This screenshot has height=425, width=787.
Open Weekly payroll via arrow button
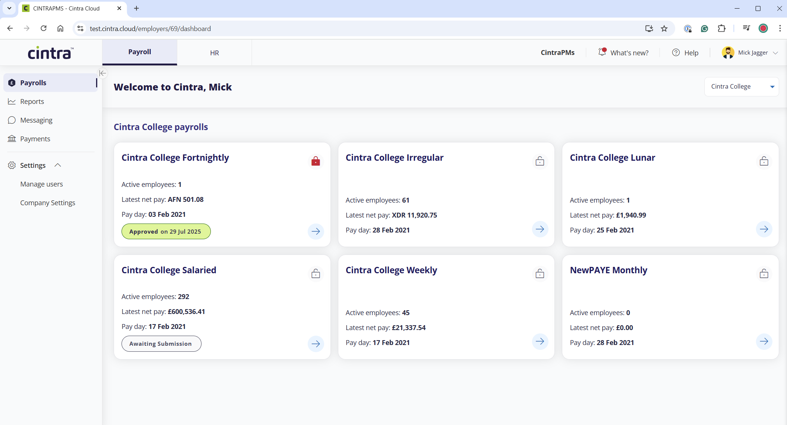539,341
